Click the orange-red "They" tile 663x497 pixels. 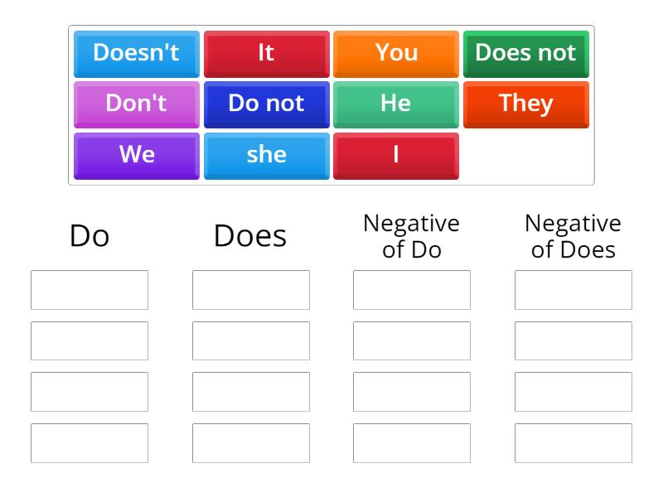(x=525, y=104)
